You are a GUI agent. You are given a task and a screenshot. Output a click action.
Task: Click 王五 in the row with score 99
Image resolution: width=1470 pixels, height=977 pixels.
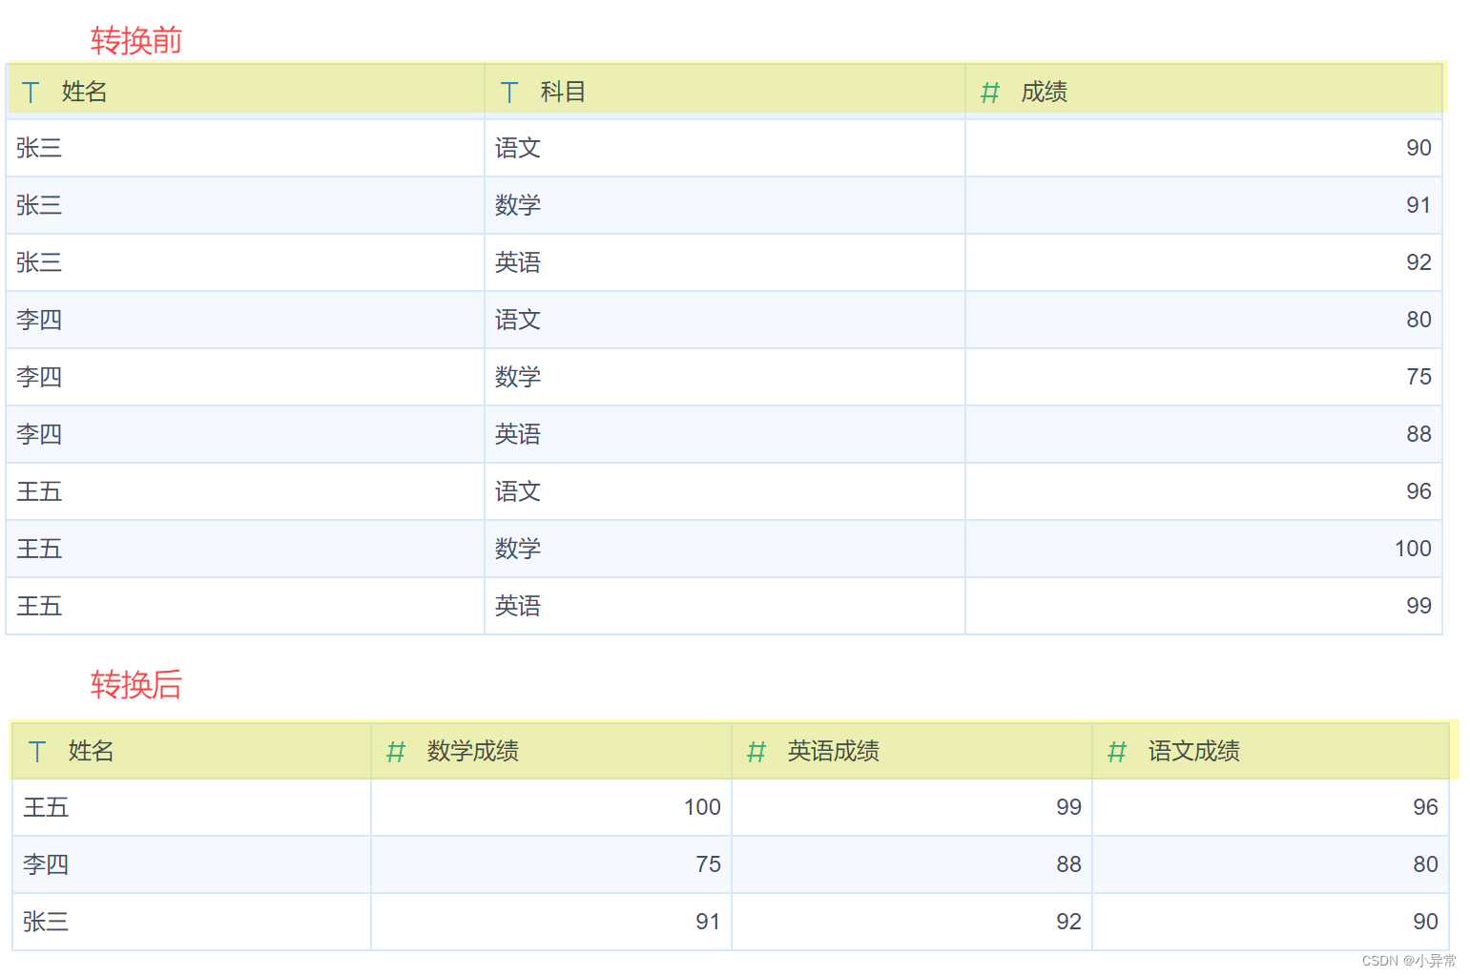39,606
